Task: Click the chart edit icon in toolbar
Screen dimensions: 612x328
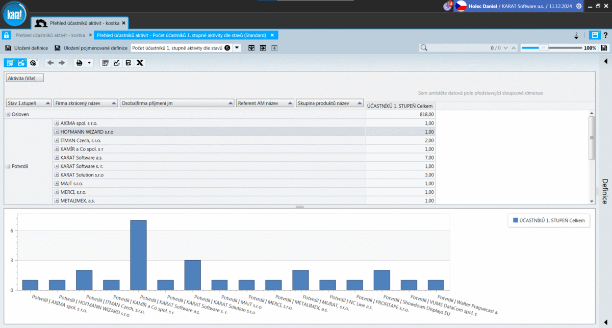Action: tap(117, 63)
